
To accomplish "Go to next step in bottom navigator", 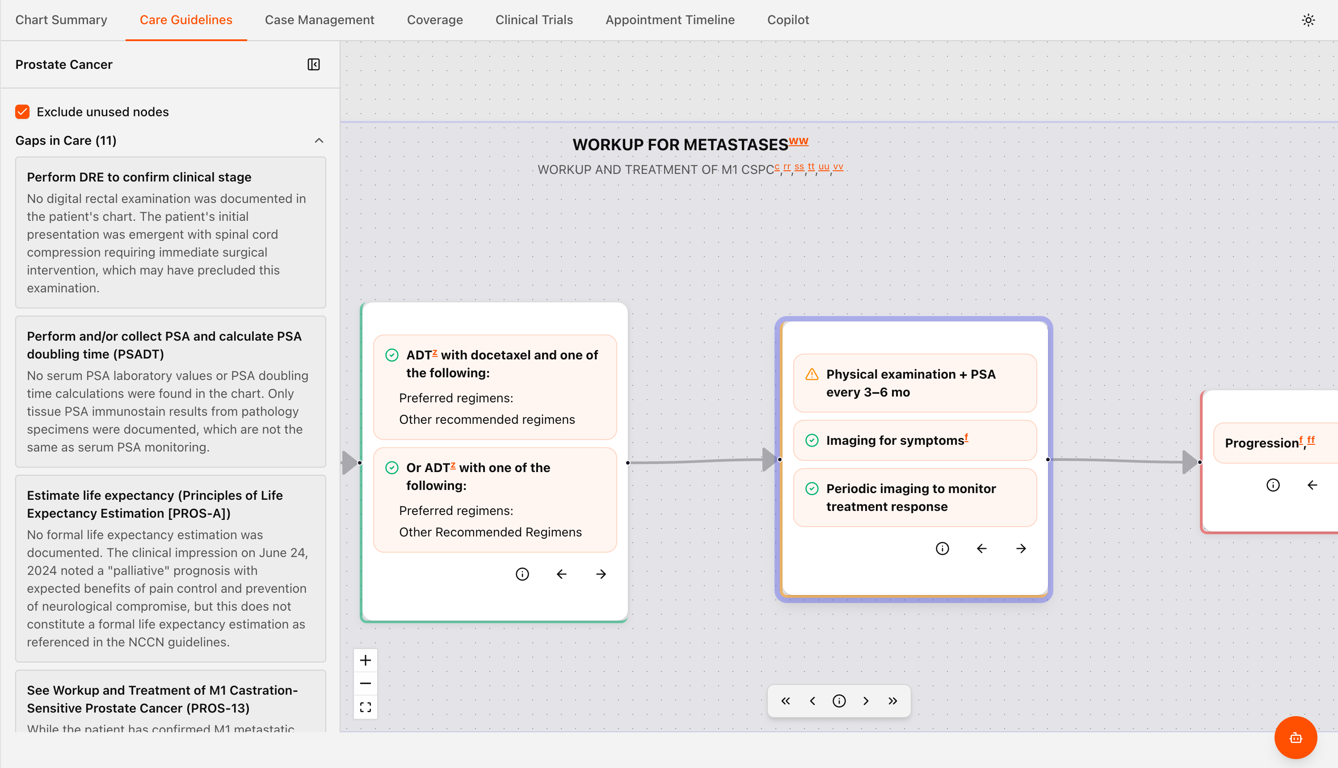I will coord(866,700).
